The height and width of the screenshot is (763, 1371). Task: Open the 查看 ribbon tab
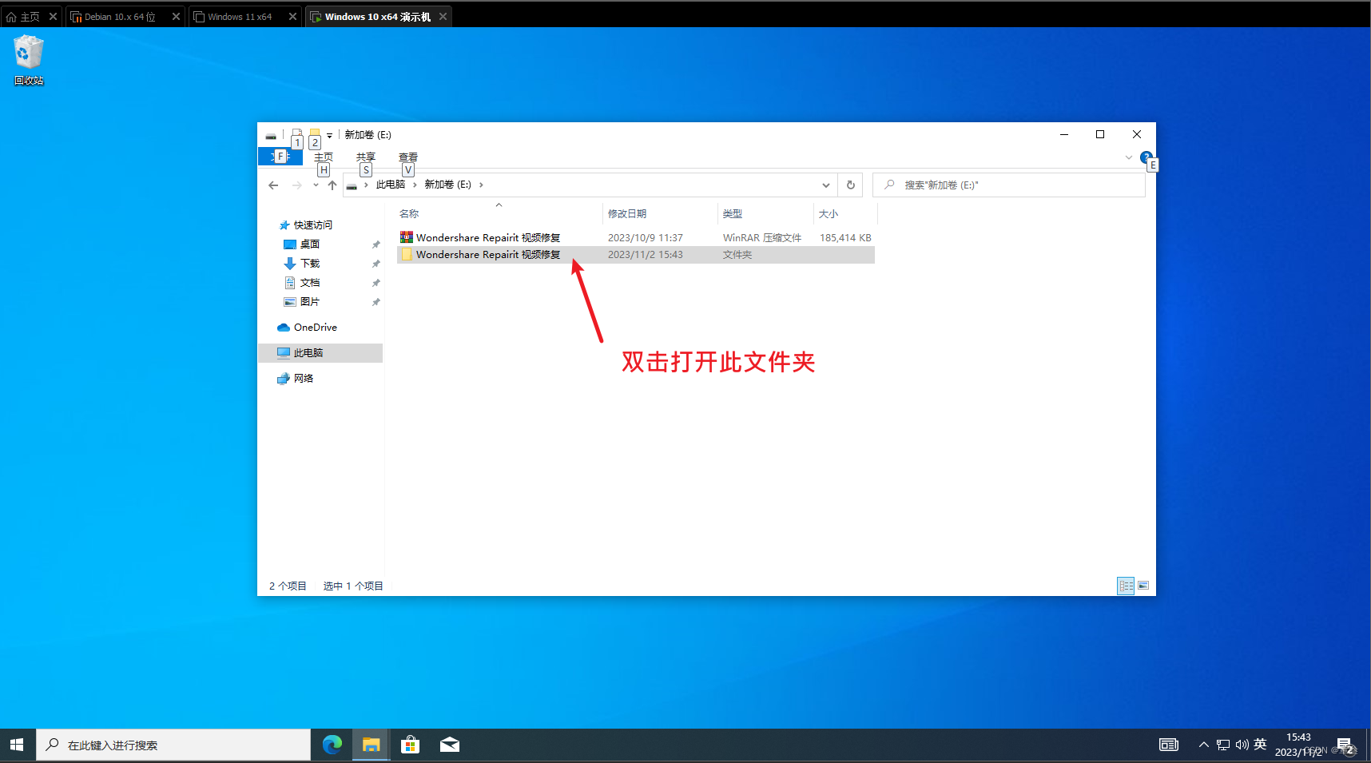(x=408, y=157)
